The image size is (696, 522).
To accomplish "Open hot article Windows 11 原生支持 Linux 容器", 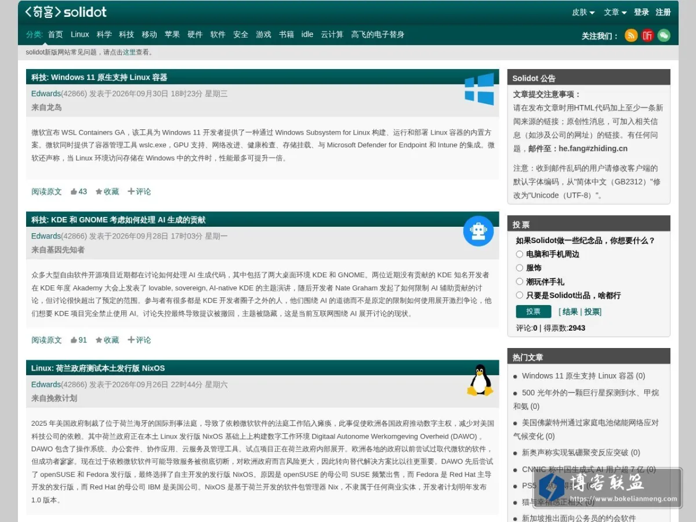I will pyautogui.click(x=578, y=376).
